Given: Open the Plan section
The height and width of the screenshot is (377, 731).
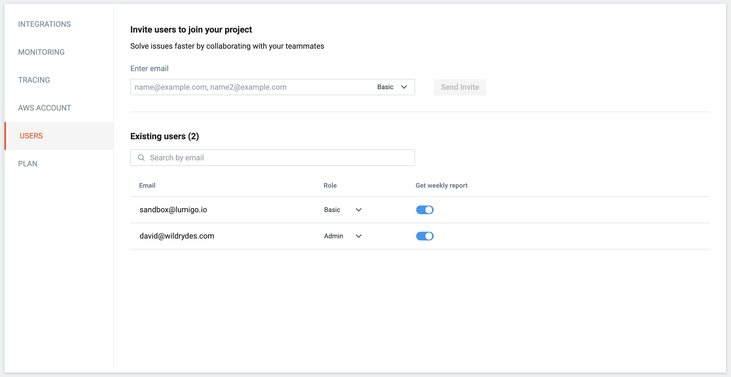Looking at the screenshot, I should pos(28,164).
